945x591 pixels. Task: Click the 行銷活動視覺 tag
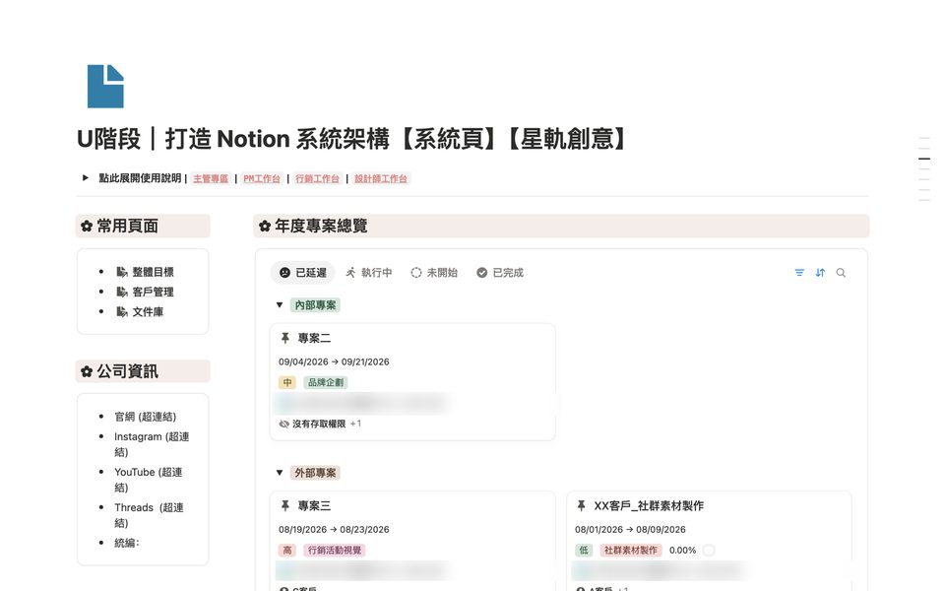point(335,550)
